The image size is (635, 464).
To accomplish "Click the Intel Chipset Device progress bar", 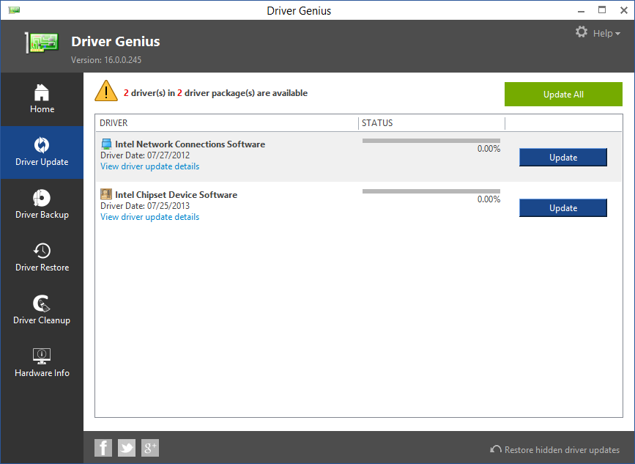I will point(431,191).
